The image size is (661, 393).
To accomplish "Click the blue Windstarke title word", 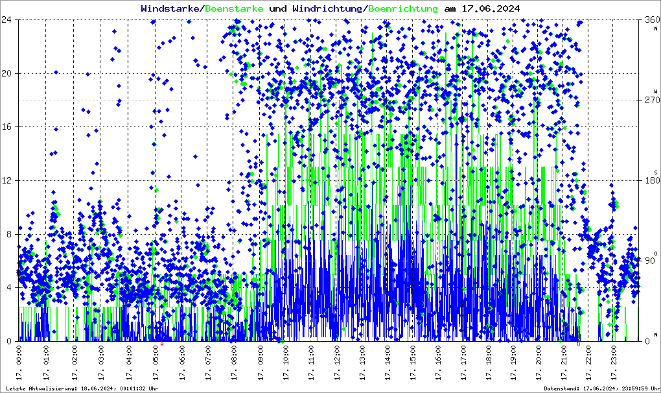I will [171, 8].
